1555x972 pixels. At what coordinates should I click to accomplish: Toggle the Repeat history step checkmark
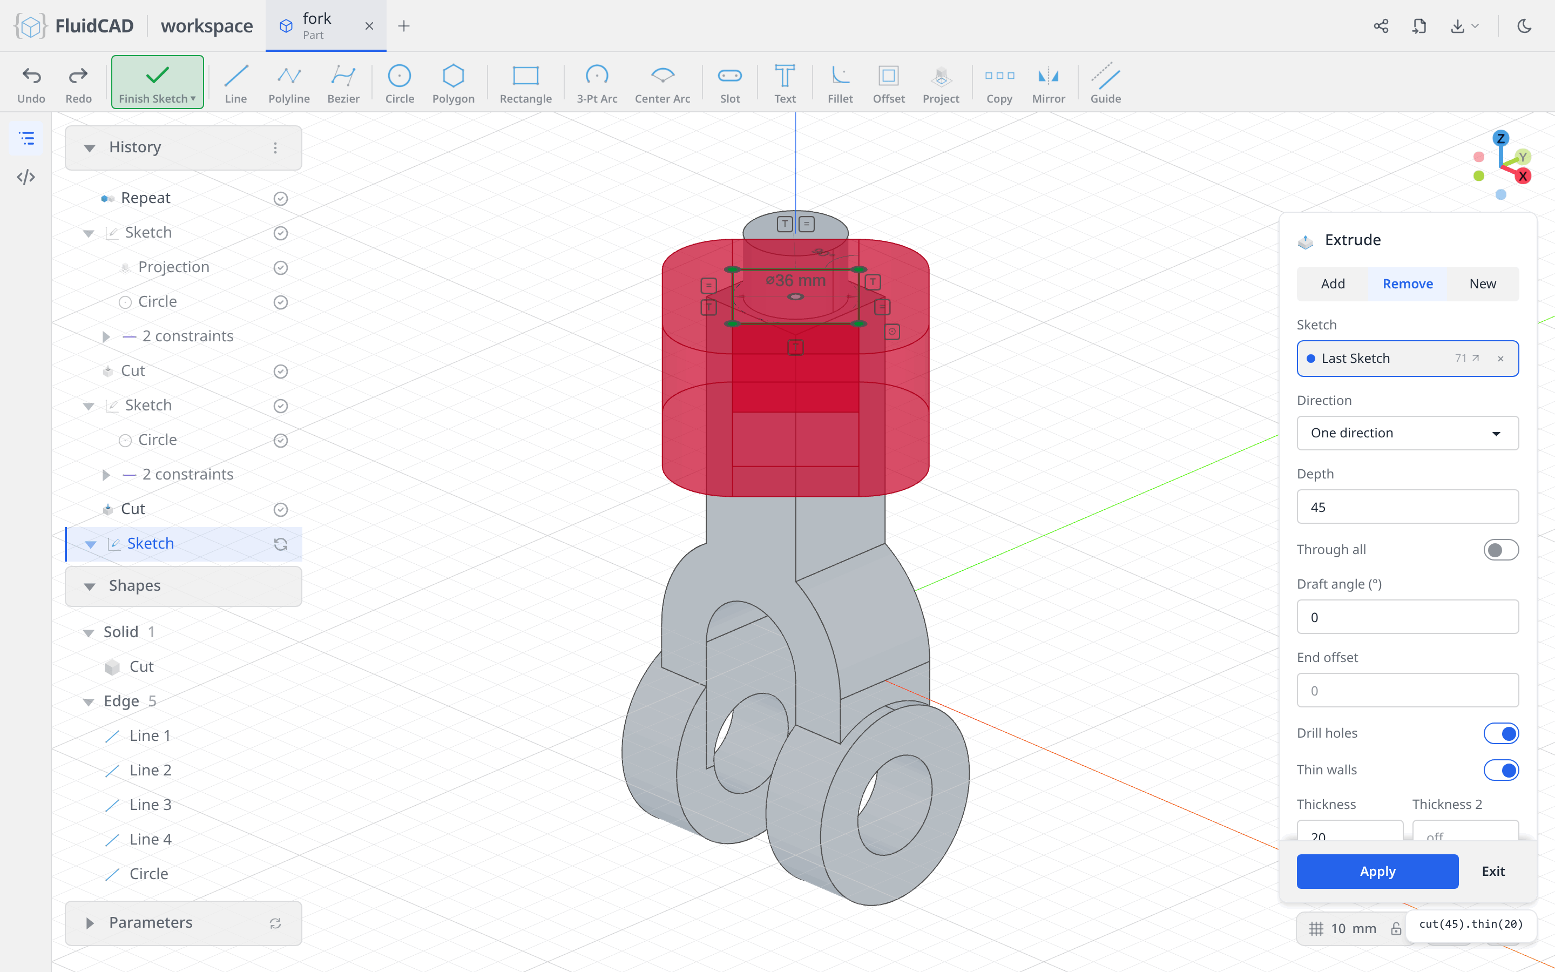click(x=280, y=199)
